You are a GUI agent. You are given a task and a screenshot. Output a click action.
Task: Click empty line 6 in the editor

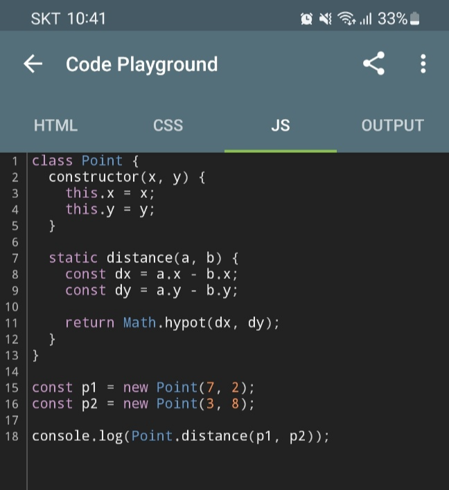pos(238,242)
